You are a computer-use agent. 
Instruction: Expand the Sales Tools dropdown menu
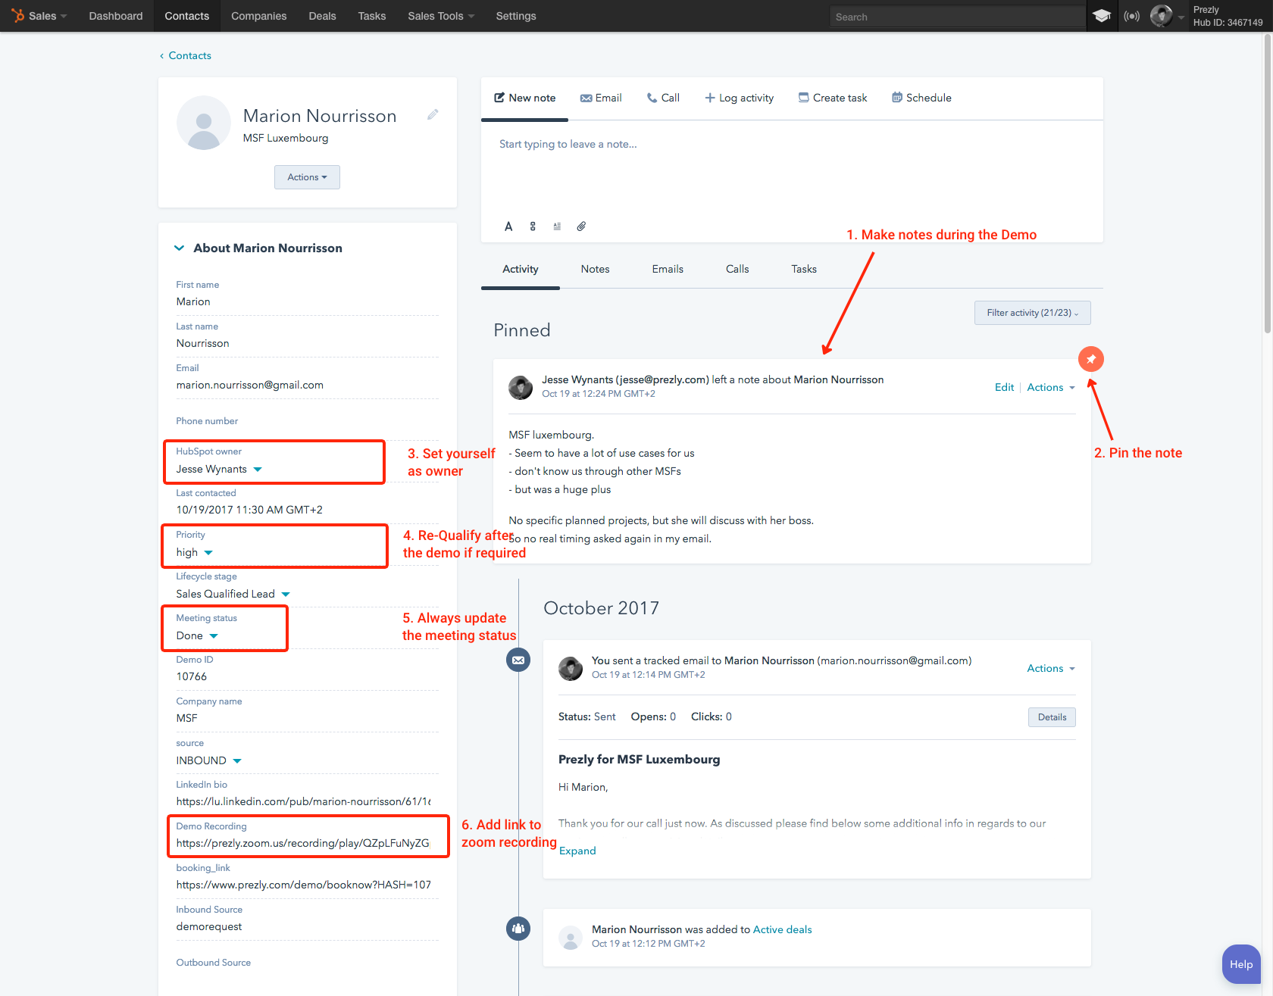click(x=441, y=16)
